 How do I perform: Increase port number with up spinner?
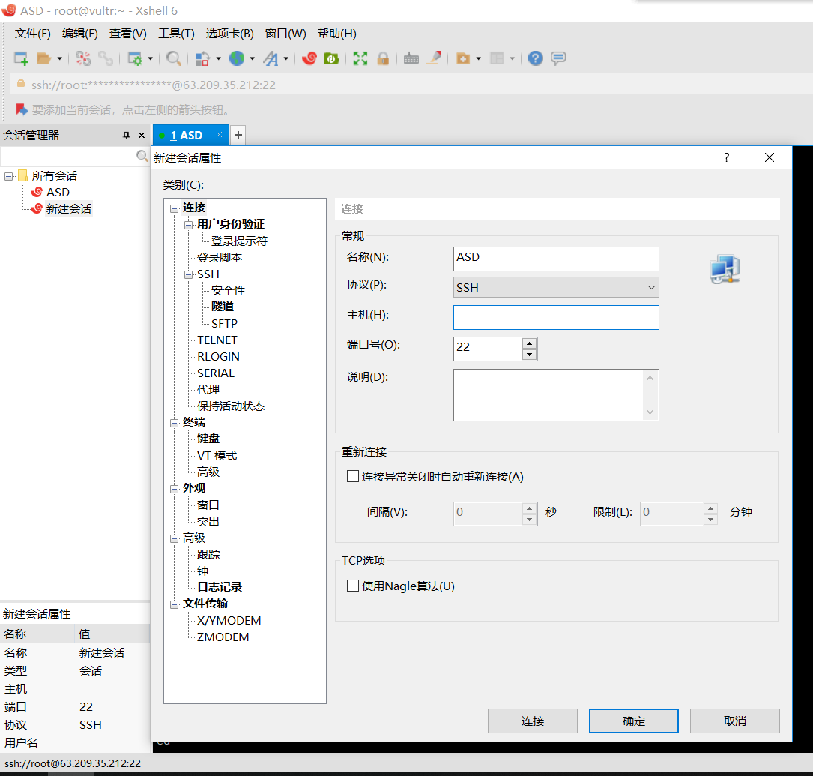point(529,343)
